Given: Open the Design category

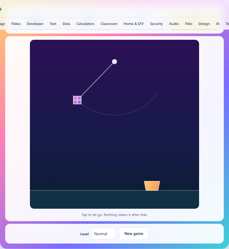Looking at the screenshot, I should coord(204,24).
